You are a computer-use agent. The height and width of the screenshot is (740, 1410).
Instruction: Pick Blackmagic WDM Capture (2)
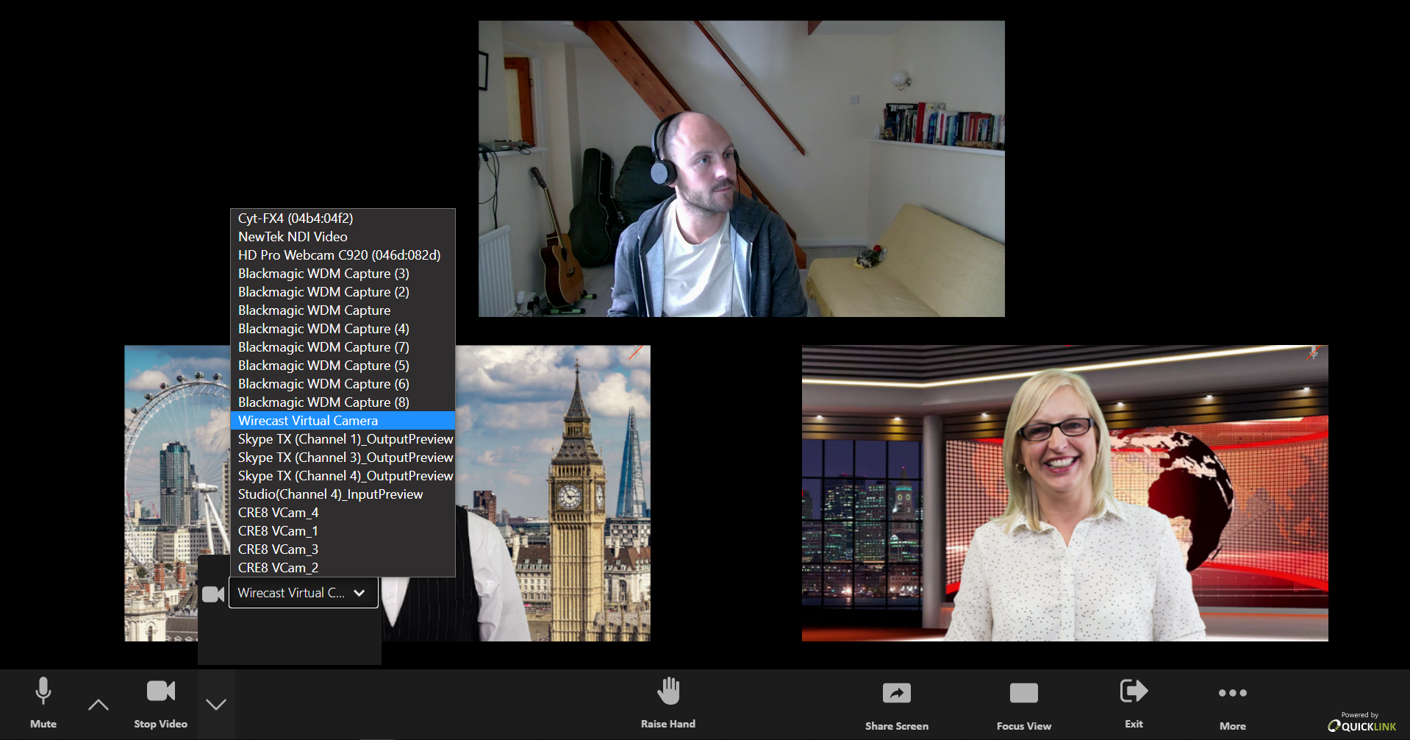(343, 292)
